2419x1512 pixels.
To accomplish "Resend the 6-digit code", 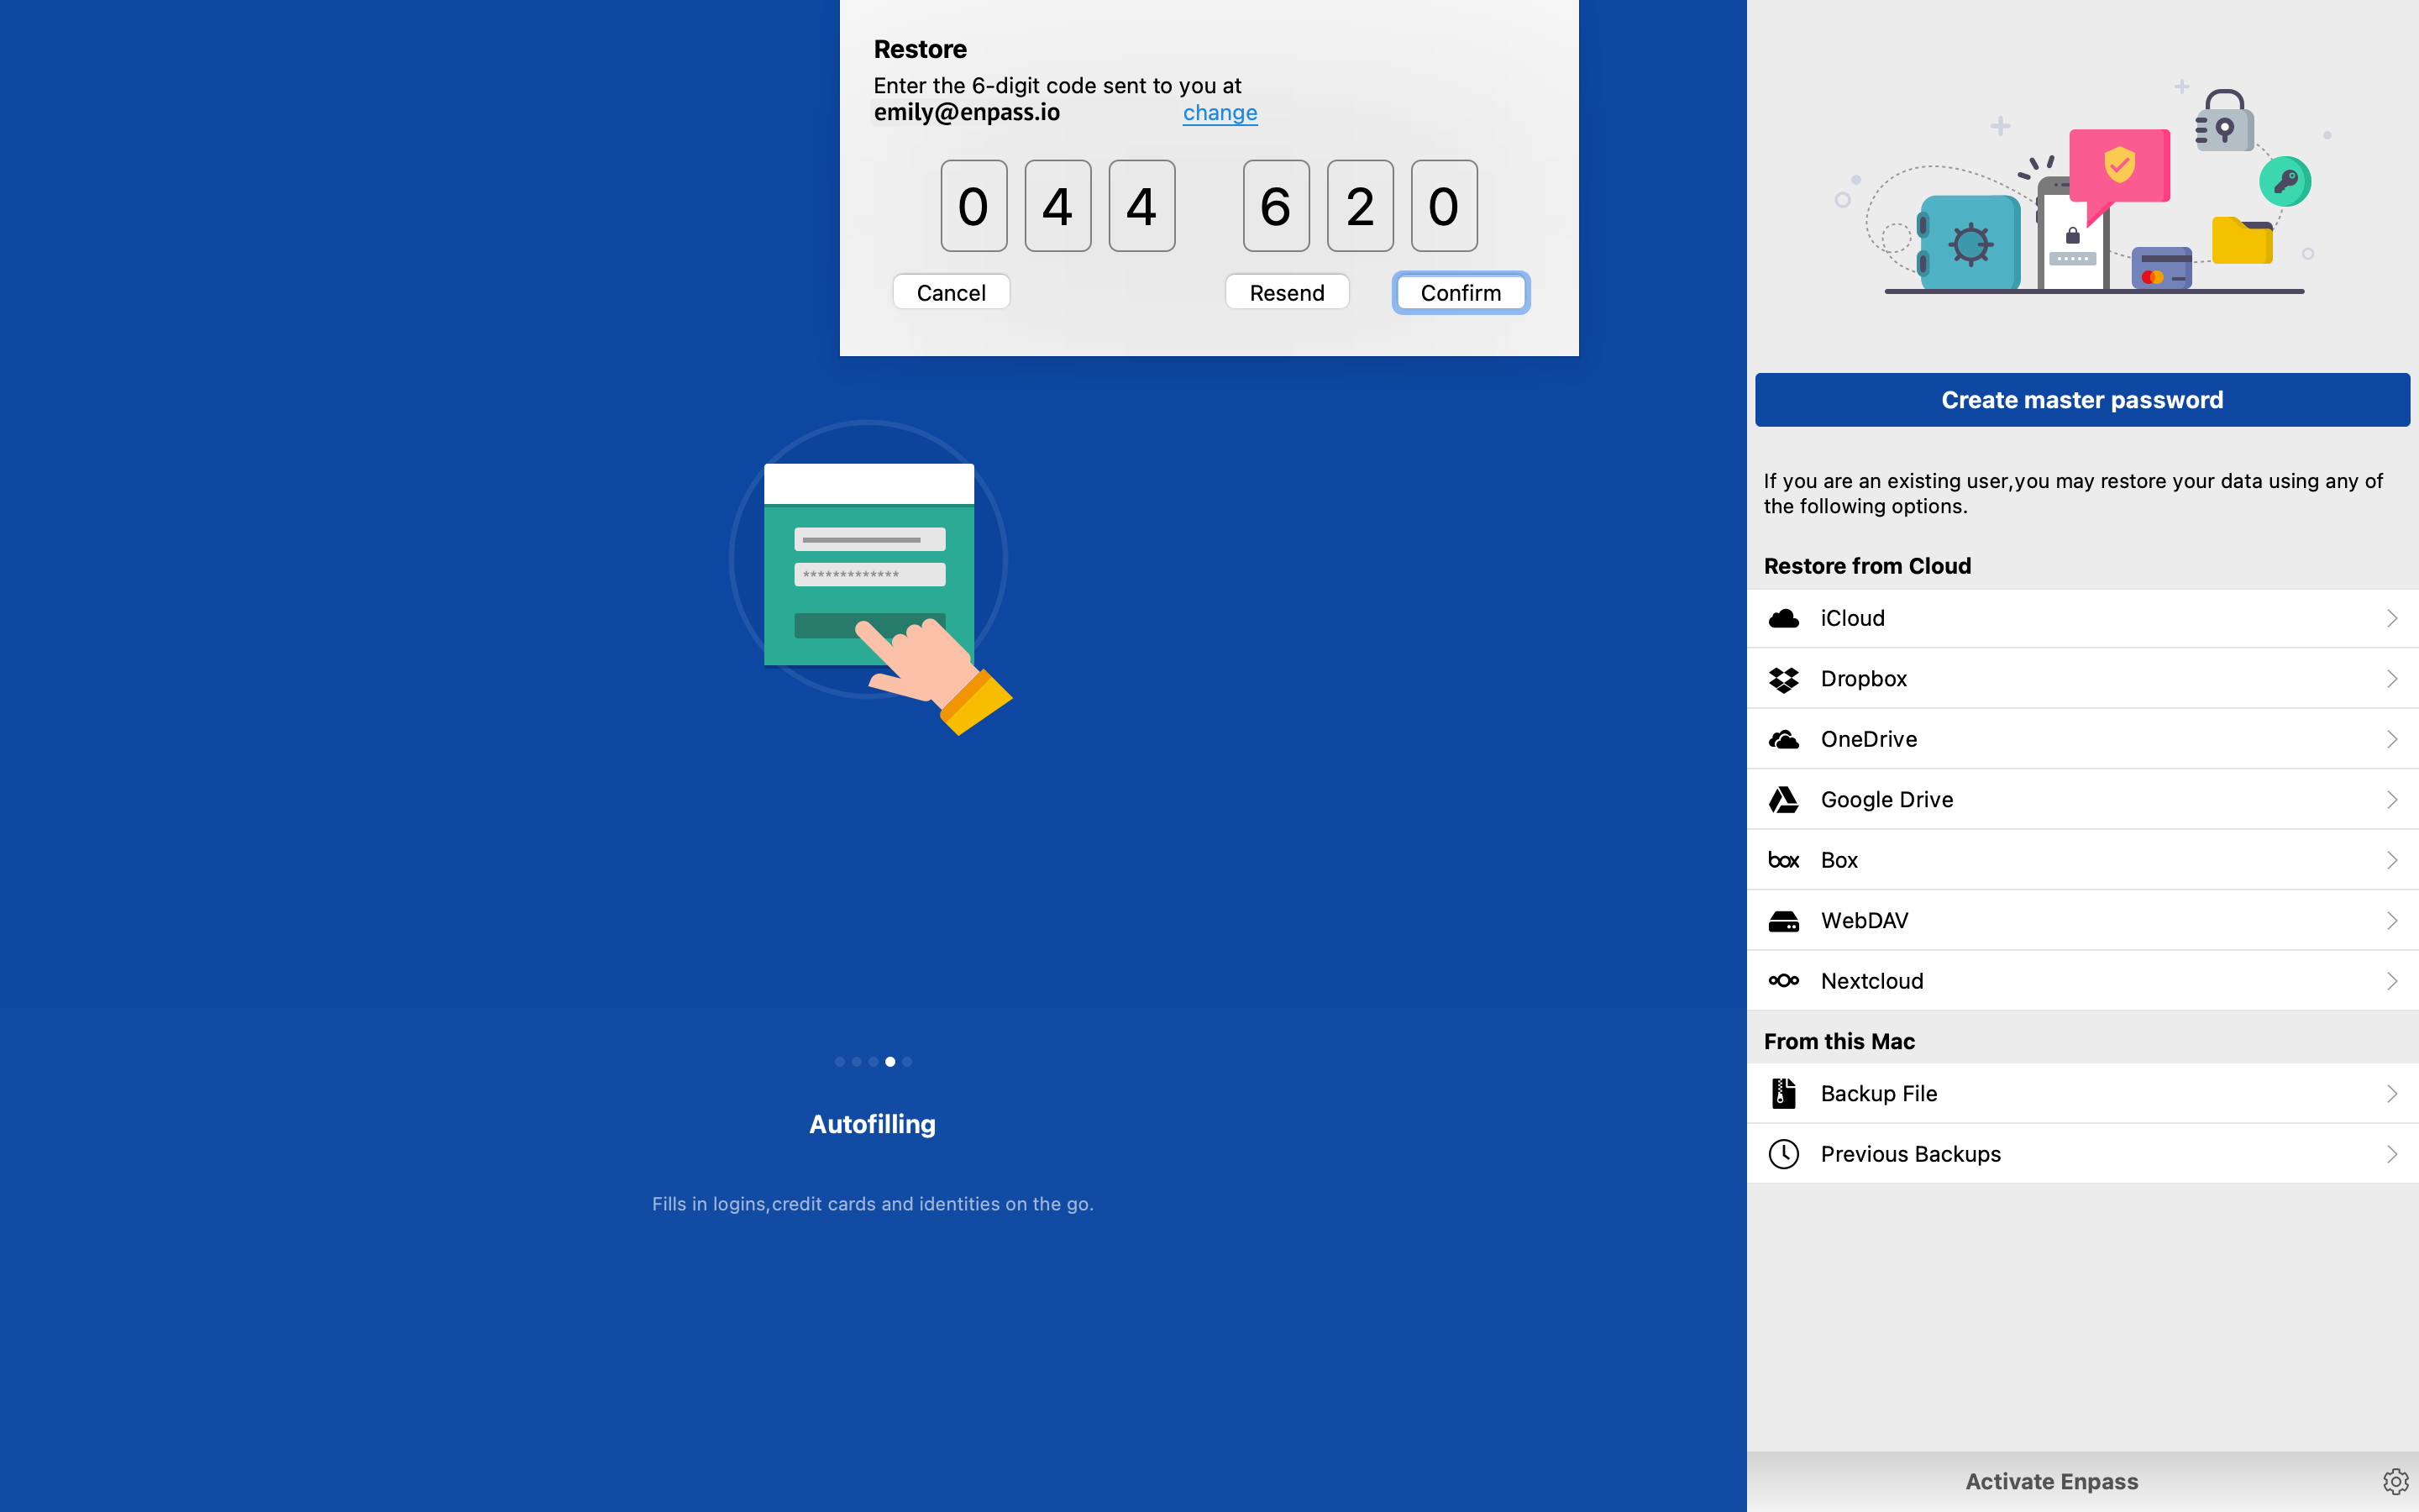I will pyautogui.click(x=1287, y=292).
